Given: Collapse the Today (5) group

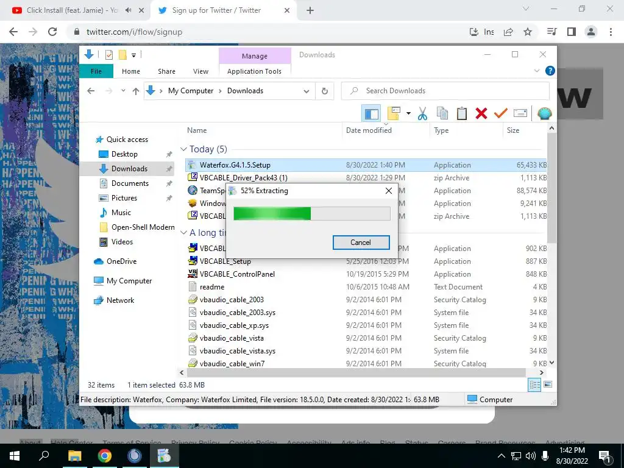Looking at the screenshot, I should (x=183, y=149).
